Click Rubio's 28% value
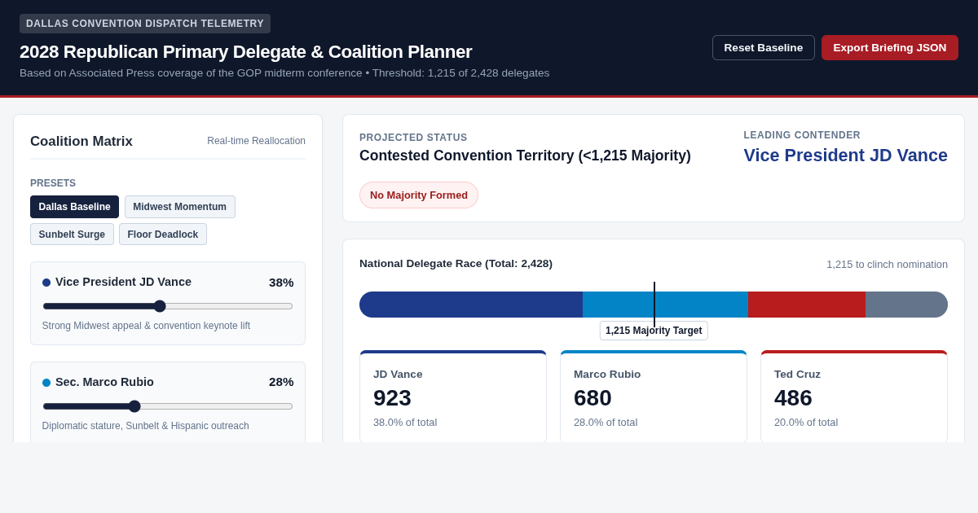The image size is (978, 513). [x=281, y=382]
